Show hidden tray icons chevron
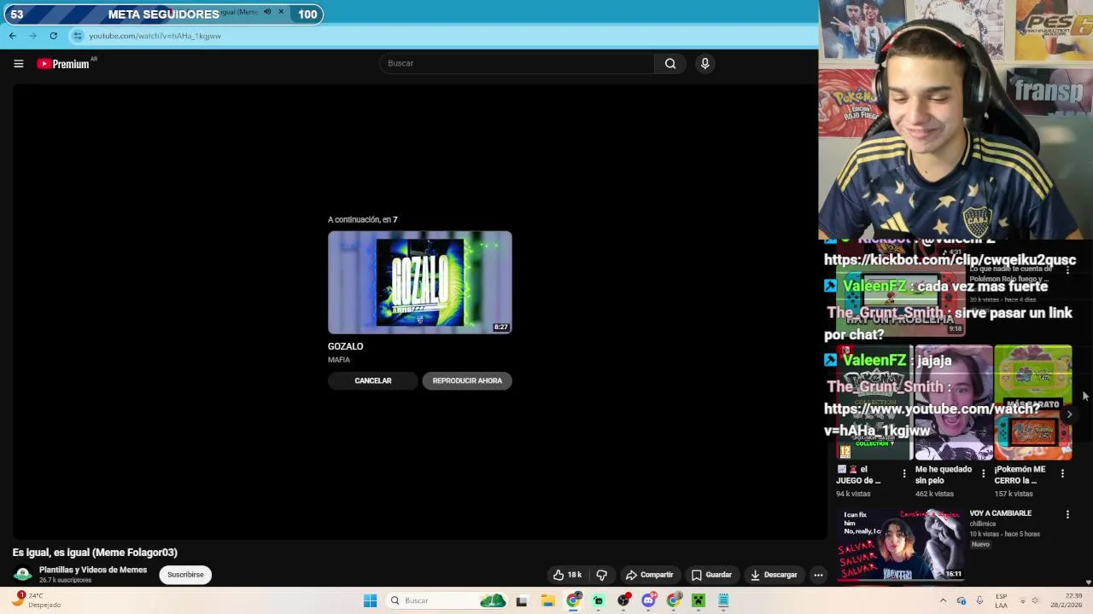Screen dimensions: 1093x614 (943, 600)
